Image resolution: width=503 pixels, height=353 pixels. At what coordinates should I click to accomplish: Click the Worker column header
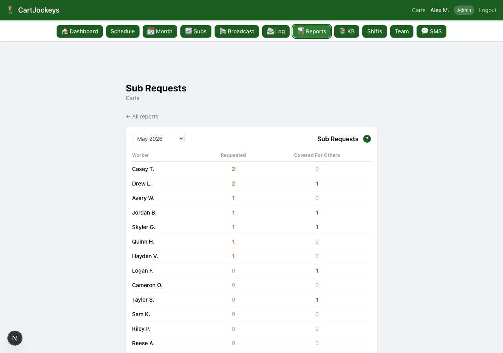(x=141, y=155)
